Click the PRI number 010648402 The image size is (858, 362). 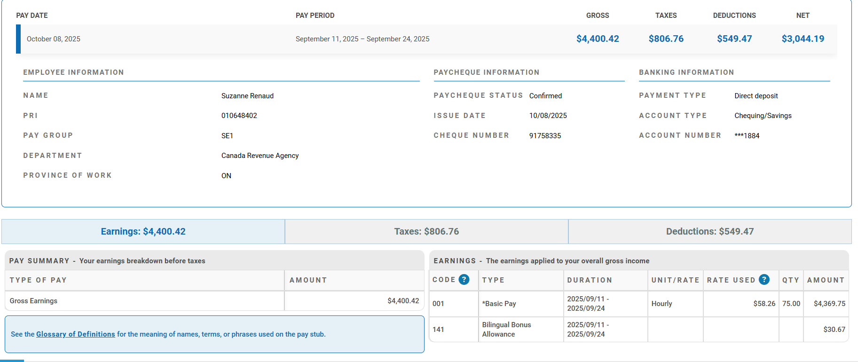point(239,116)
